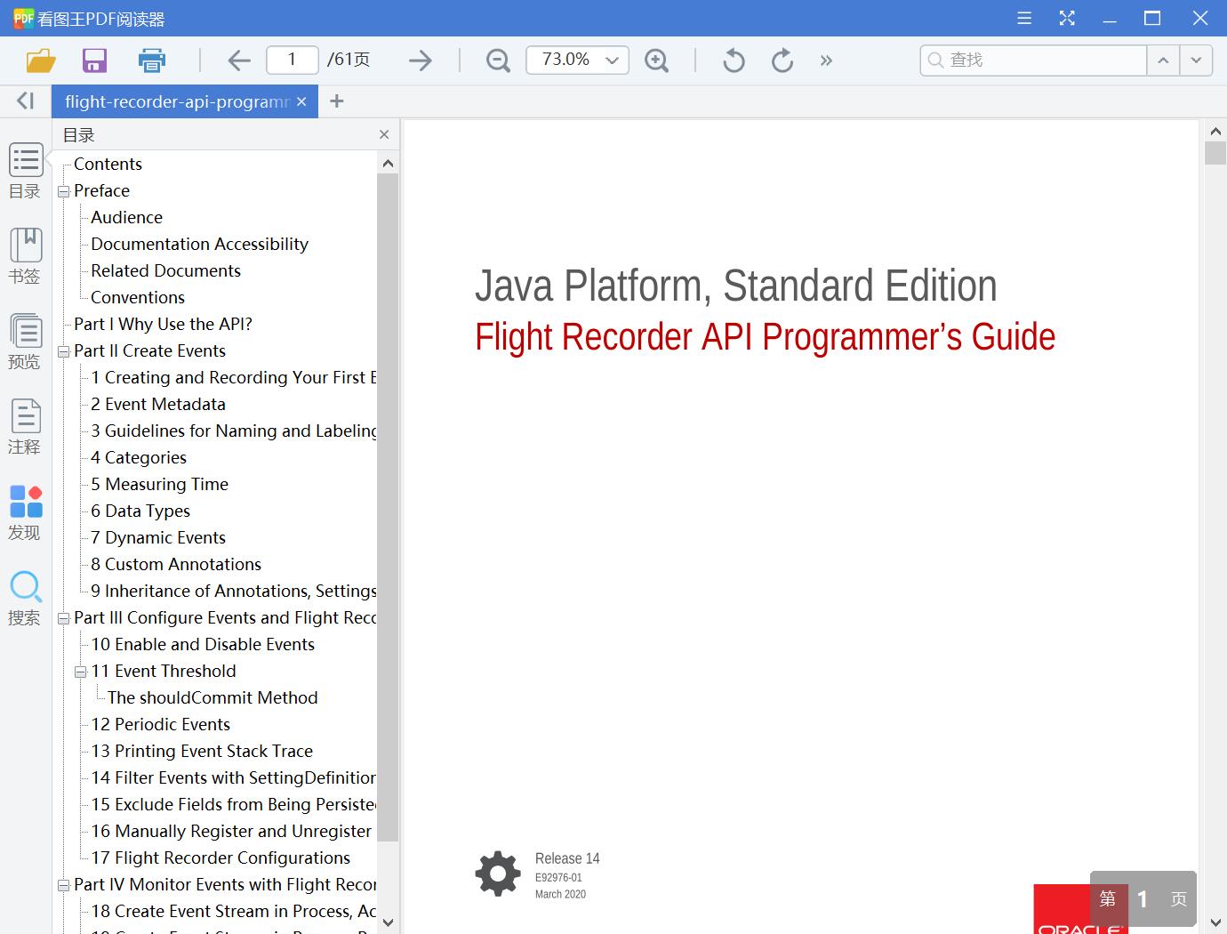Open 10 Enable and Disable Events
Viewport: 1227px width, 934px height.
(x=203, y=644)
